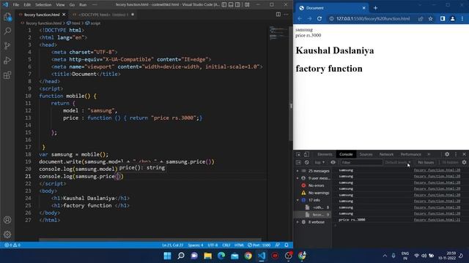The height and width of the screenshot is (263, 469).
Task: Toggle the bottom panel layout
Action: (x=231, y=5)
